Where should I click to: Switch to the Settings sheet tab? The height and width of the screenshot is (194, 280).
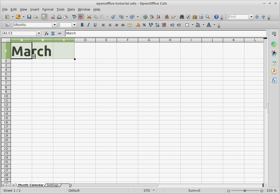pyautogui.click(x=53, y=185)
